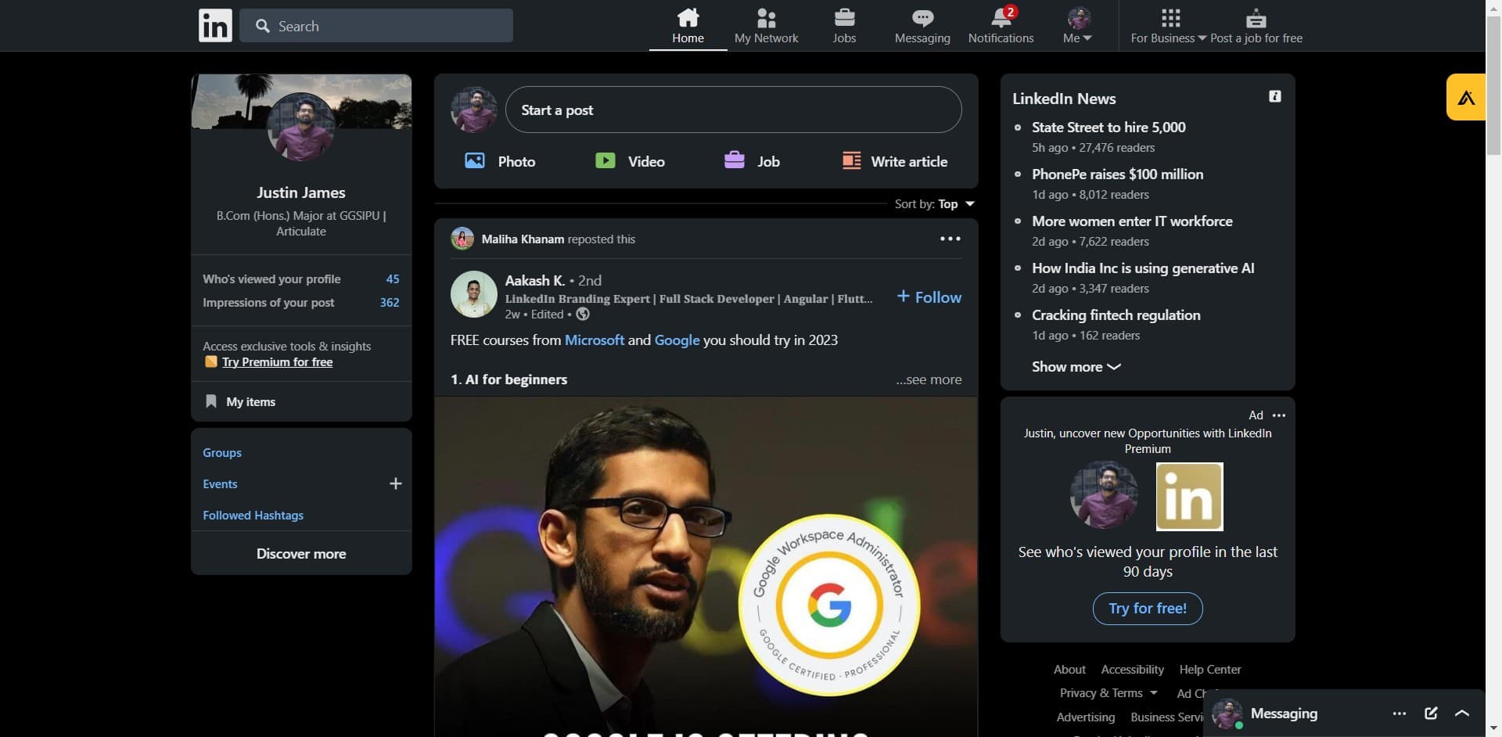
Task: Open Ad three-dot options
Action: tap(1279, 415)
